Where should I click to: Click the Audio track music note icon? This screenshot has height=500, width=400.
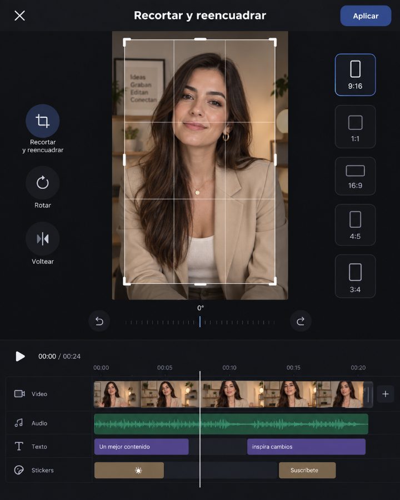pos(19,423)
